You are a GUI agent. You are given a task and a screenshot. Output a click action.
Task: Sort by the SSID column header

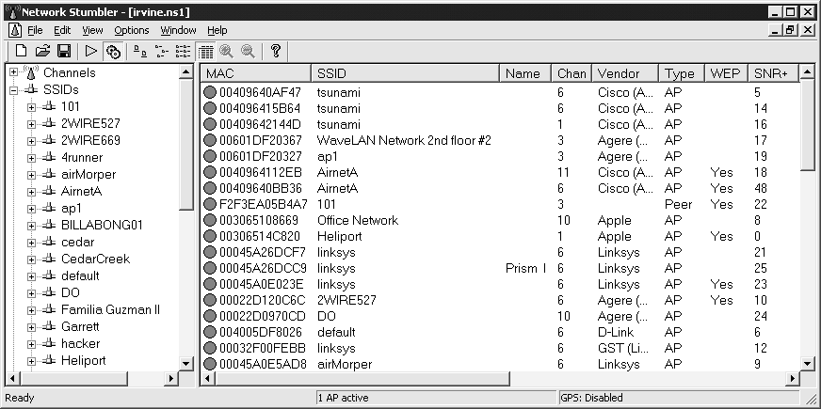[405, 73]
